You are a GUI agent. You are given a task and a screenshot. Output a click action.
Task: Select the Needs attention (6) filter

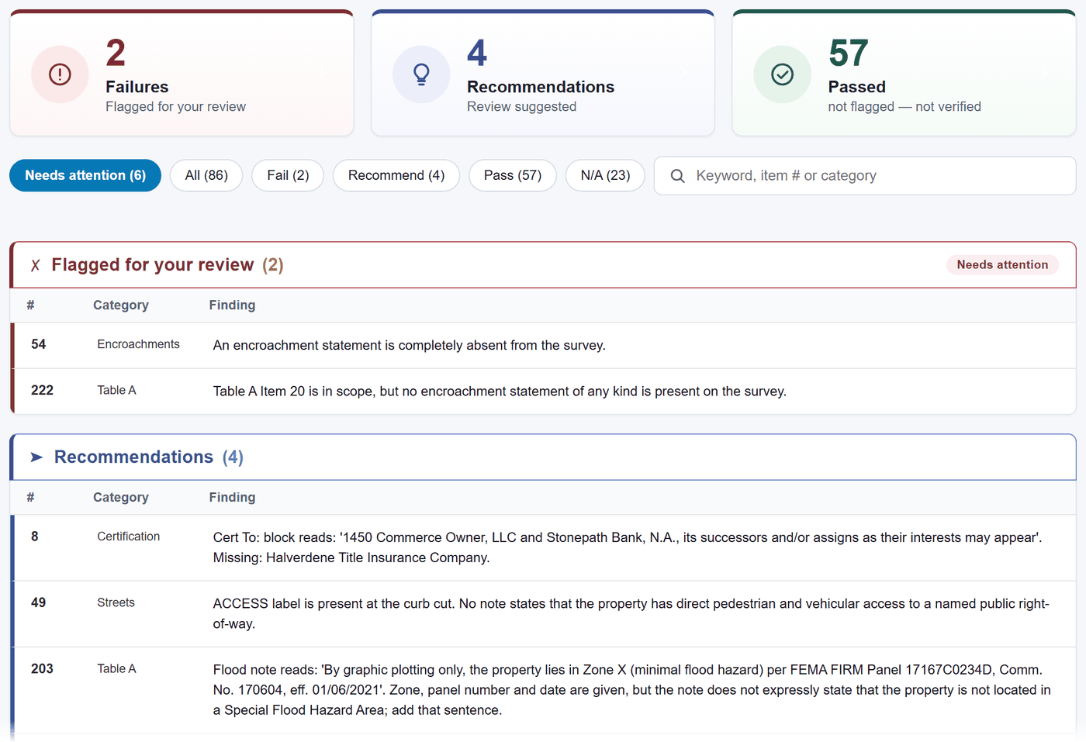(85, 175)
